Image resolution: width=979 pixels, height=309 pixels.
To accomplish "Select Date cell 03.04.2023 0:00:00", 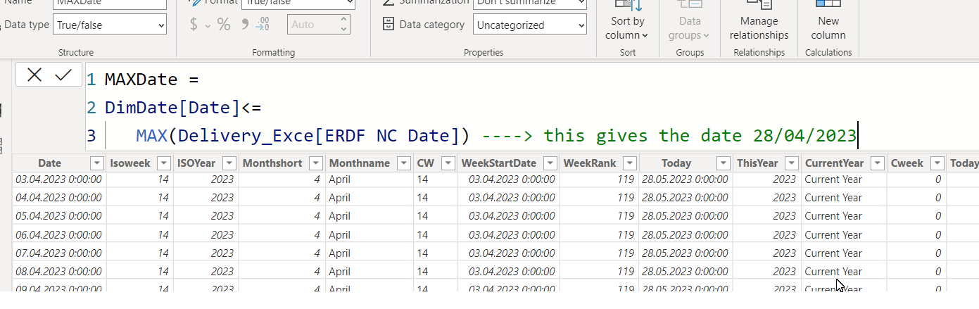I will (58, 179).
